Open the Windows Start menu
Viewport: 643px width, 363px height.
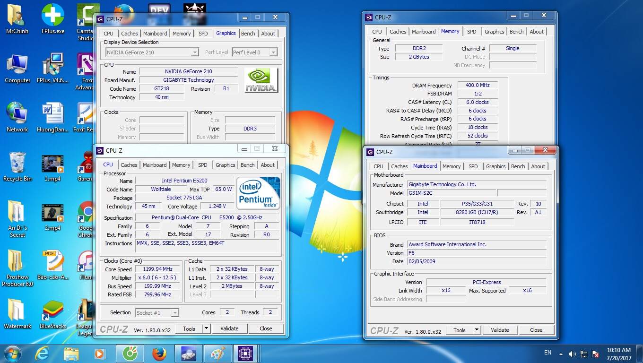(x=12, y=354)
